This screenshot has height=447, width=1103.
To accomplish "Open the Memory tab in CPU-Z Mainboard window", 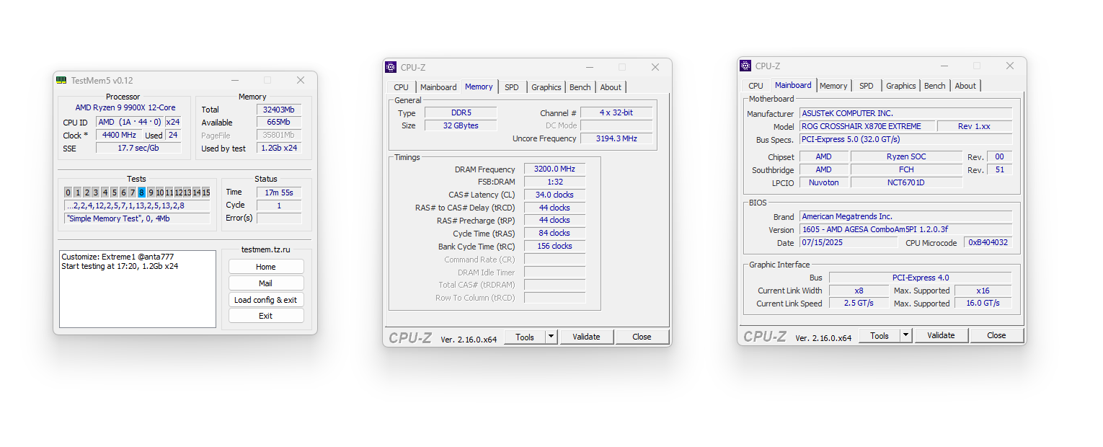I will pyautogui.click(x=833, y=86).
